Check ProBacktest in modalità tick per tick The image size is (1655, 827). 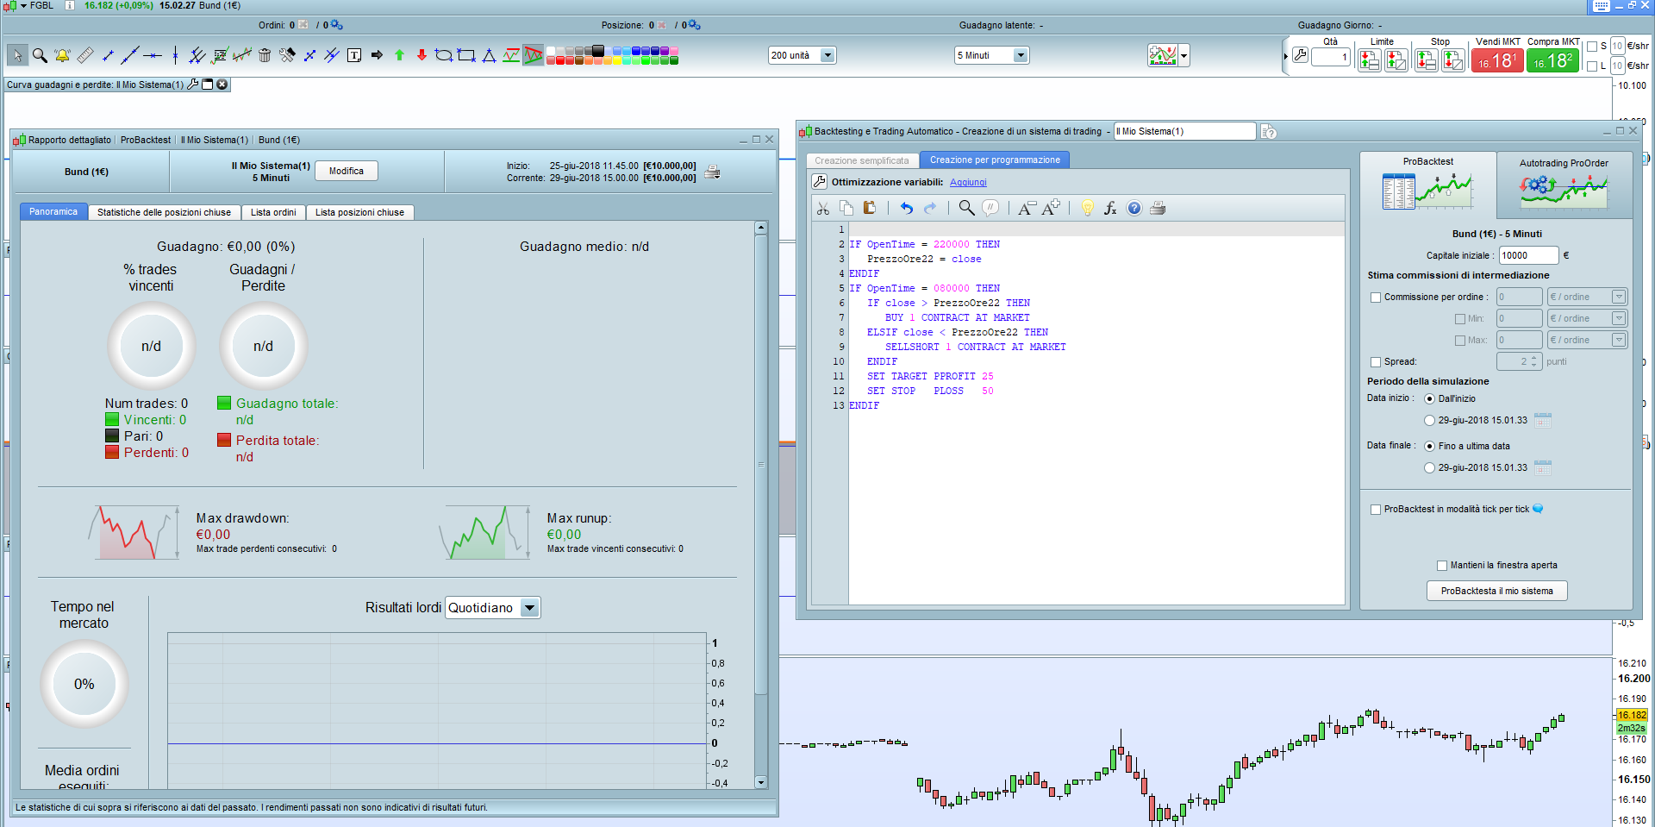[x=1376, y=510]
